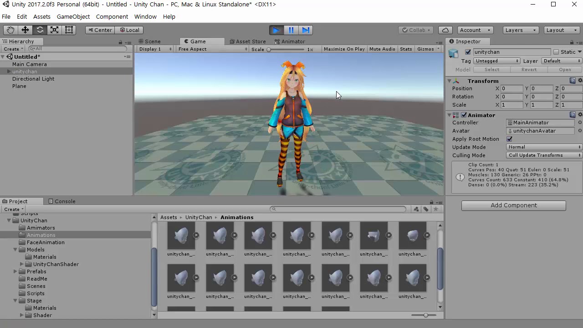
Task: Open the GameObject menu
Action: pyautogui.click(x=73, y=16)
